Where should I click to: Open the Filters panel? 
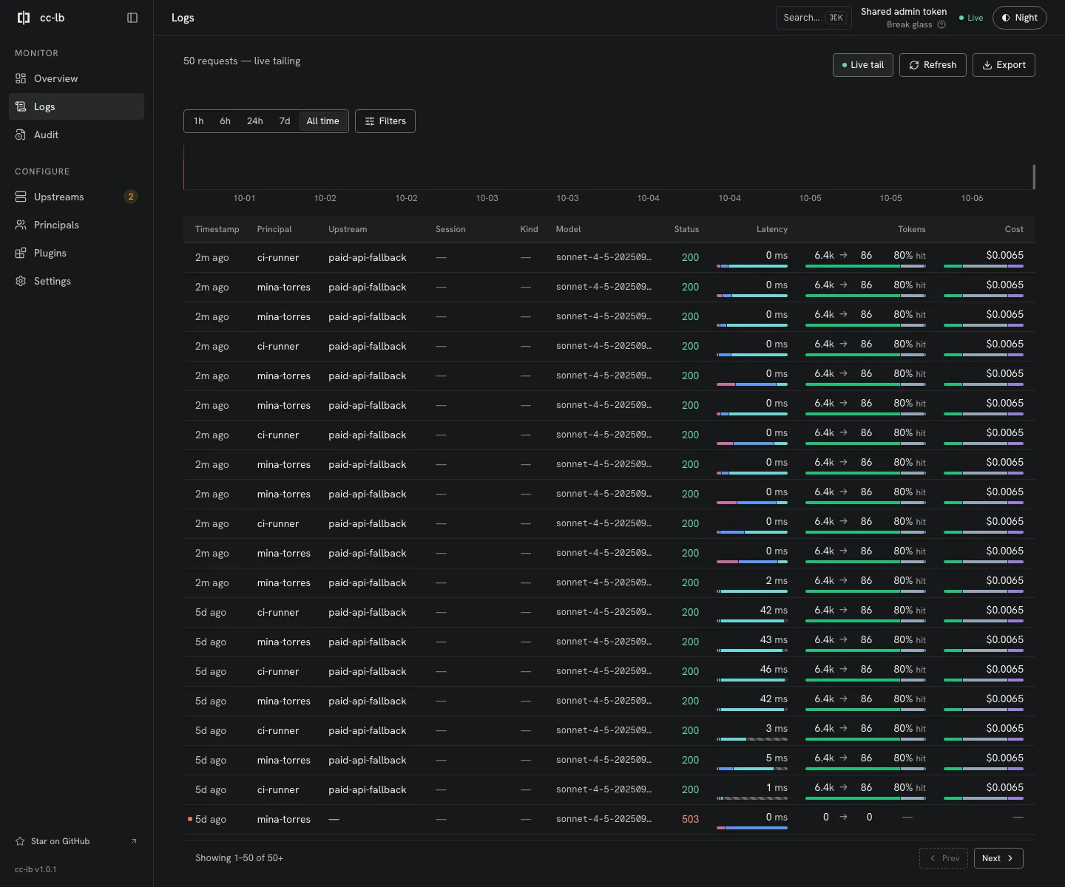(385, 121)
